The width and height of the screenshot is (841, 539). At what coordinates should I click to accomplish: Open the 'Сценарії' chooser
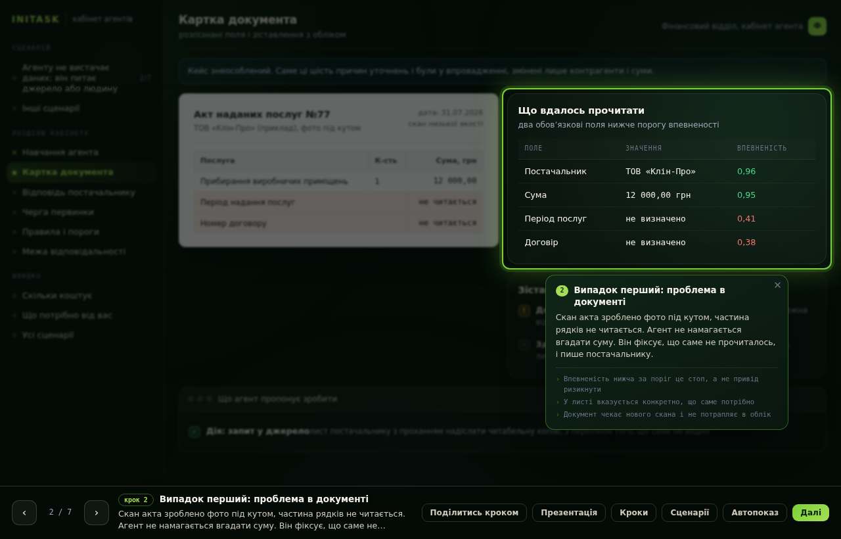(689, 513)
